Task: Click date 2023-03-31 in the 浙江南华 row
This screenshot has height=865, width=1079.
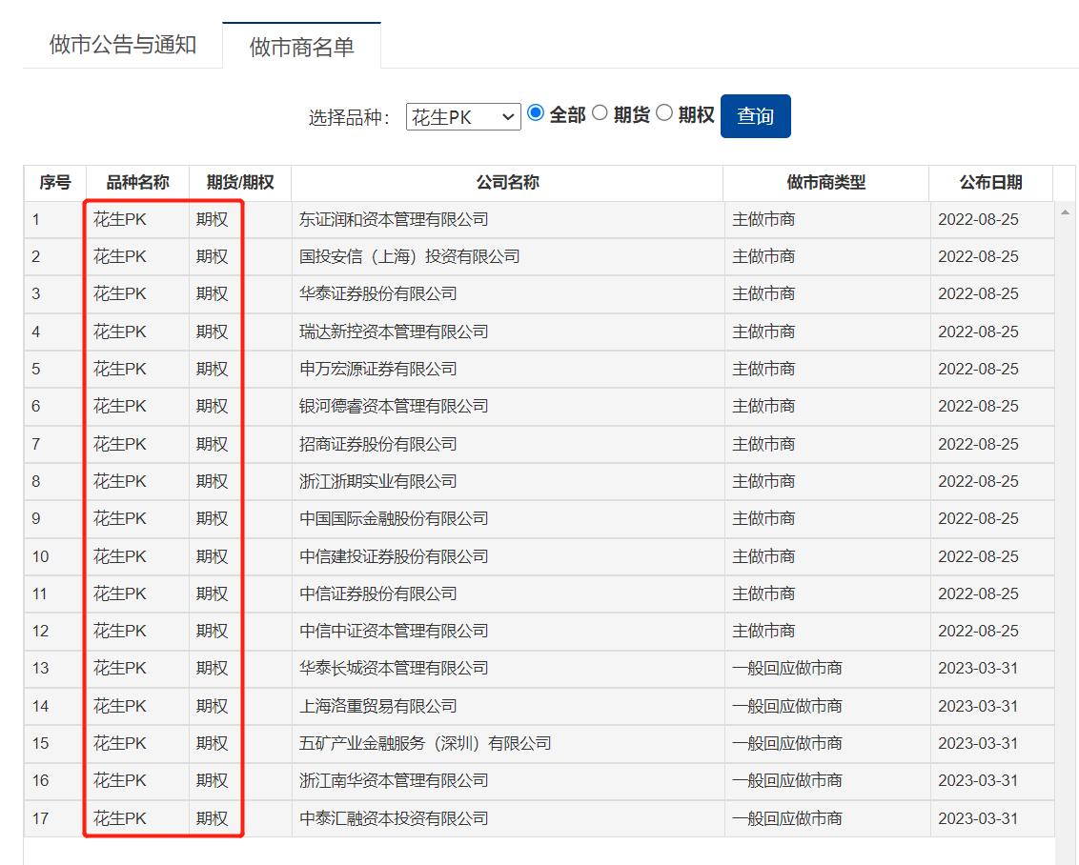Action: point(978,780)
